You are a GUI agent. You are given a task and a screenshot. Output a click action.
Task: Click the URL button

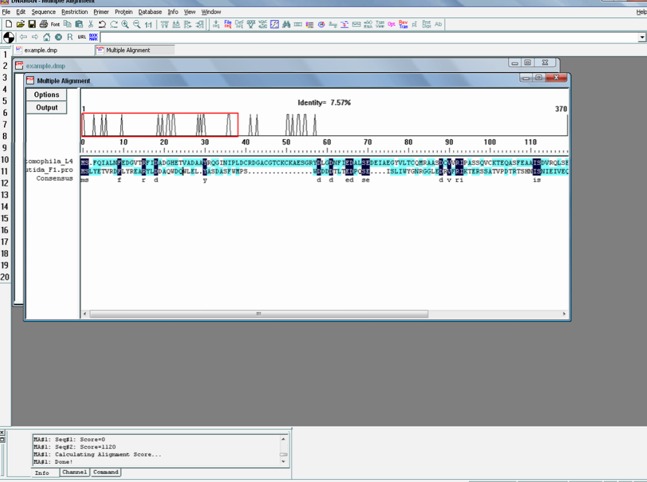point(82,37)
